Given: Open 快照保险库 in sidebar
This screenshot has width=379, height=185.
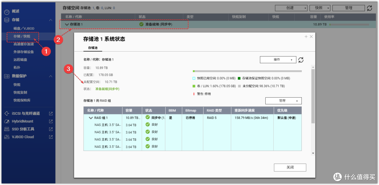Looking at the screenshot, I should pos(22,100).
